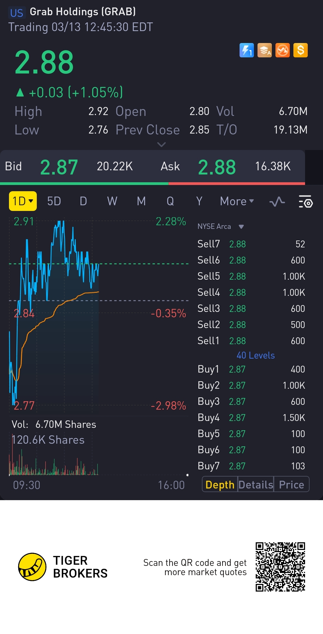Viewport: 323px width, 634px height.
Task: Open the 40 Levels link
Action: [256, 355]
